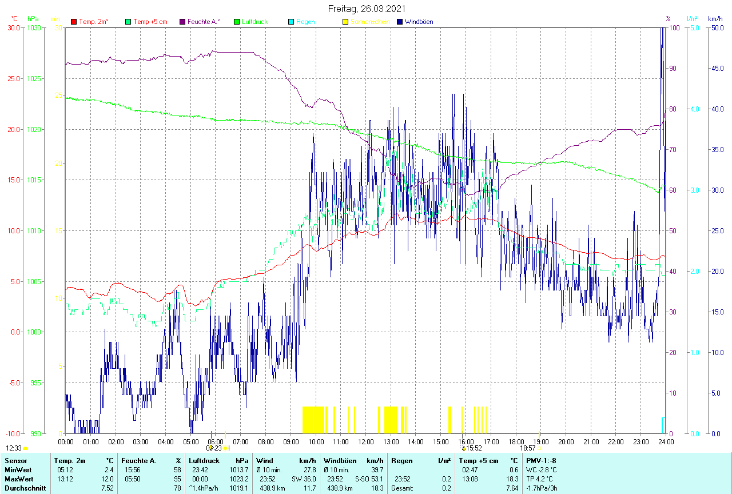Screen dimensions: 732x494
Task: Click the Luftdruck column header in table
Action: point(204,461)
